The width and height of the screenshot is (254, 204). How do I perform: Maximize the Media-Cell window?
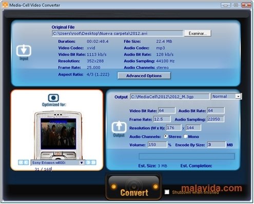(x=236, y=5)
